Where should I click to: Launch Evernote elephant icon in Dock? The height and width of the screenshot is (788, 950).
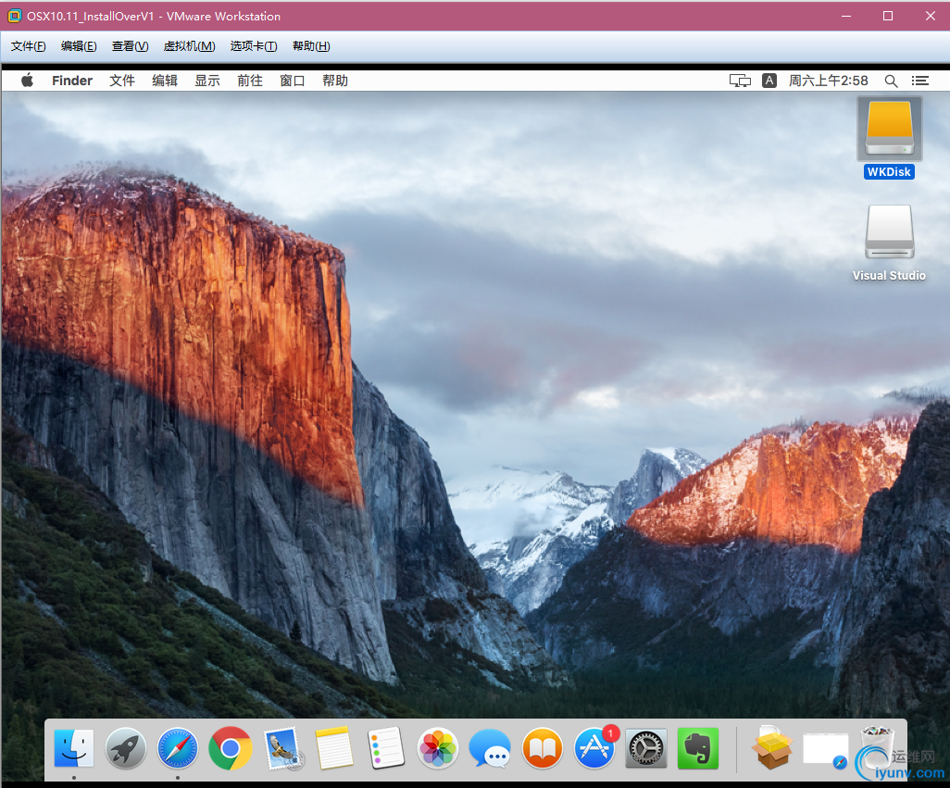698,748
